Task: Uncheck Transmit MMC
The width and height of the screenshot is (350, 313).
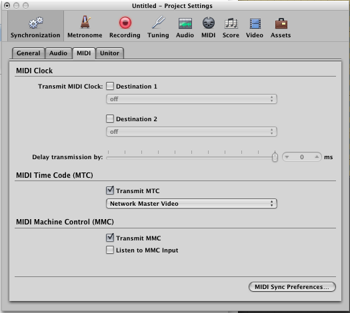Action: click(110, 238)
